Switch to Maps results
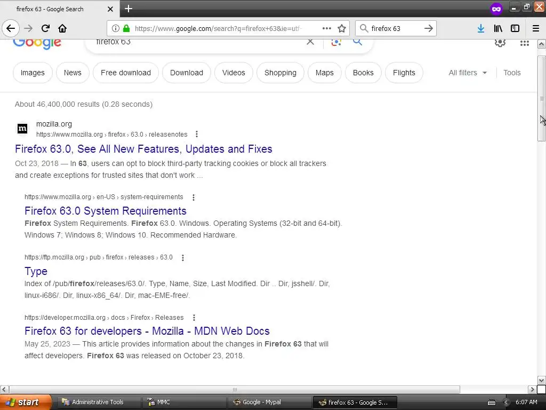 (325, 73)
